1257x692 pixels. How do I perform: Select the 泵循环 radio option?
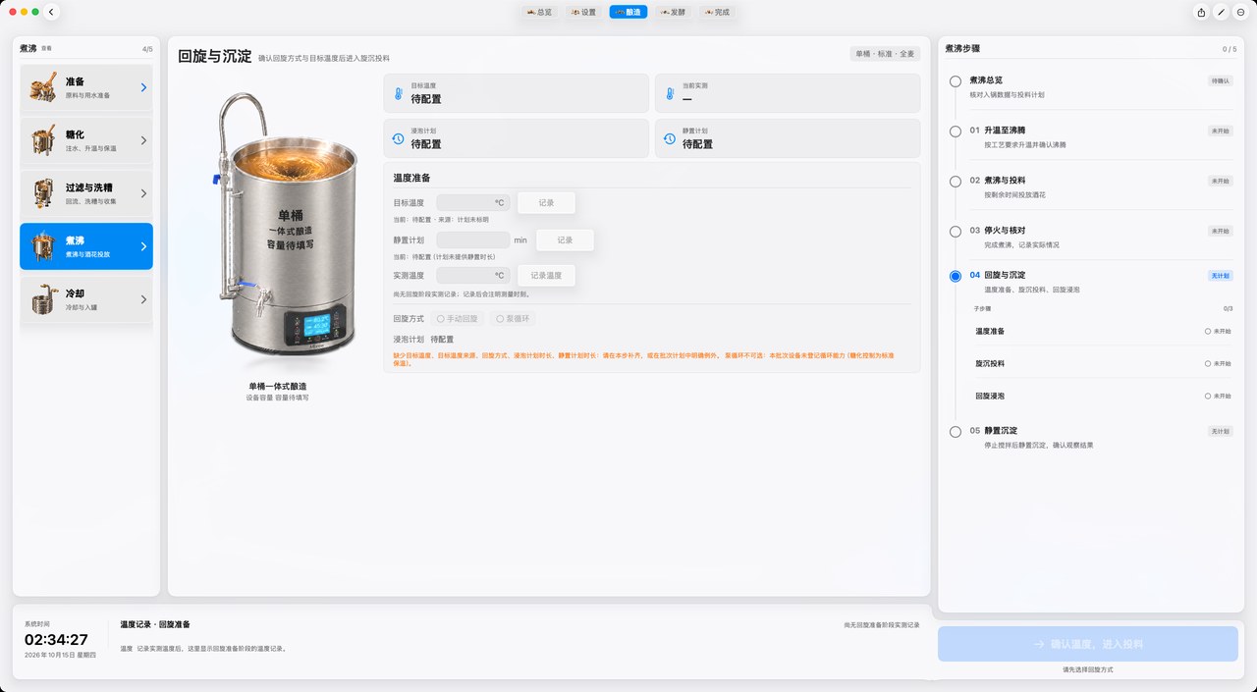coord(514,319)
